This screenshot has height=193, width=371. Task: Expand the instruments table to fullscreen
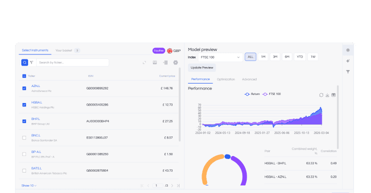pos(144,62)
